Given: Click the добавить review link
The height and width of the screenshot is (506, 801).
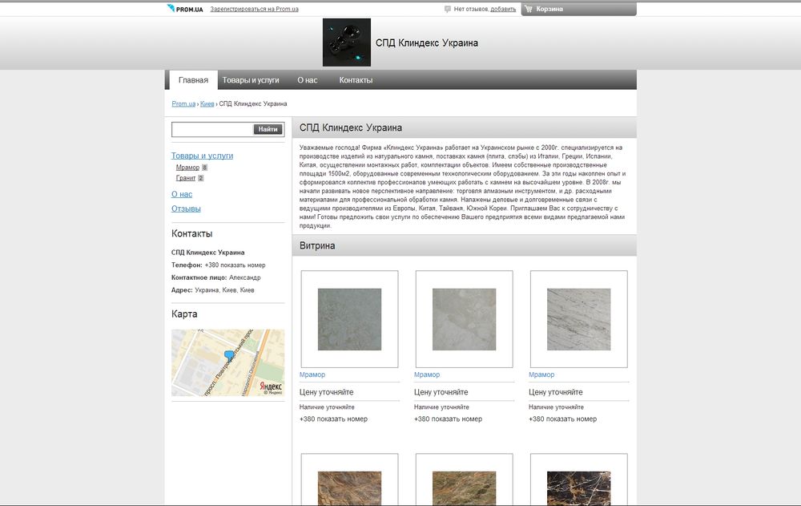Looking at the screenshot, I should click(x=503, y=9).
